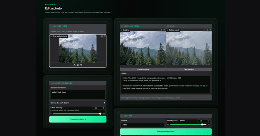Download the Edited result image
Image resolution: width=260 pixels, height=136 pixels.
(x=207, y=30)
